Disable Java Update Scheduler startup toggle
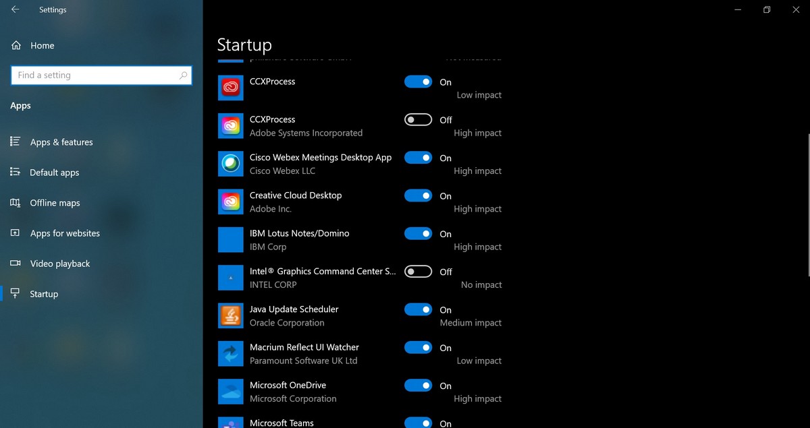This screenshot has height=428, width=810. click(x=418, y=309)
